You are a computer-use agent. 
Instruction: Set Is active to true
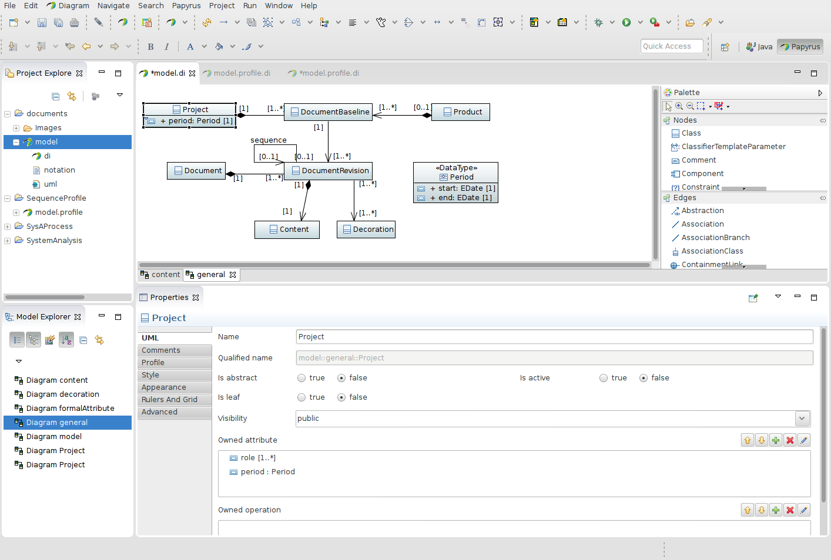(604, 378)
